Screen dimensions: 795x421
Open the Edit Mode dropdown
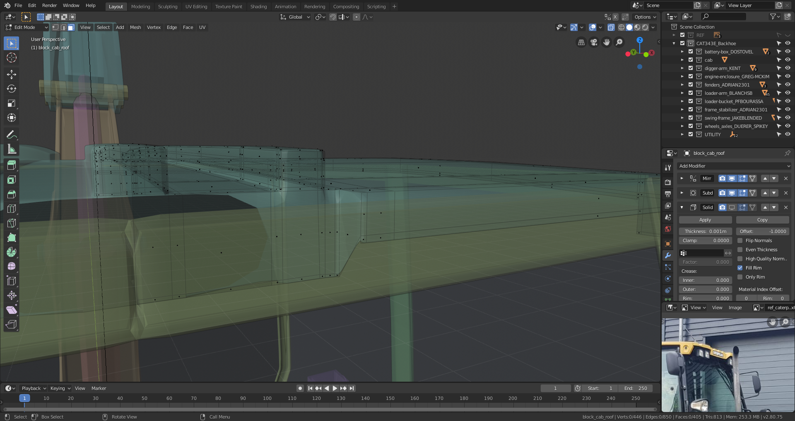coord(26,27)
